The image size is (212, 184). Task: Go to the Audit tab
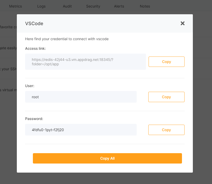(67, 6)
